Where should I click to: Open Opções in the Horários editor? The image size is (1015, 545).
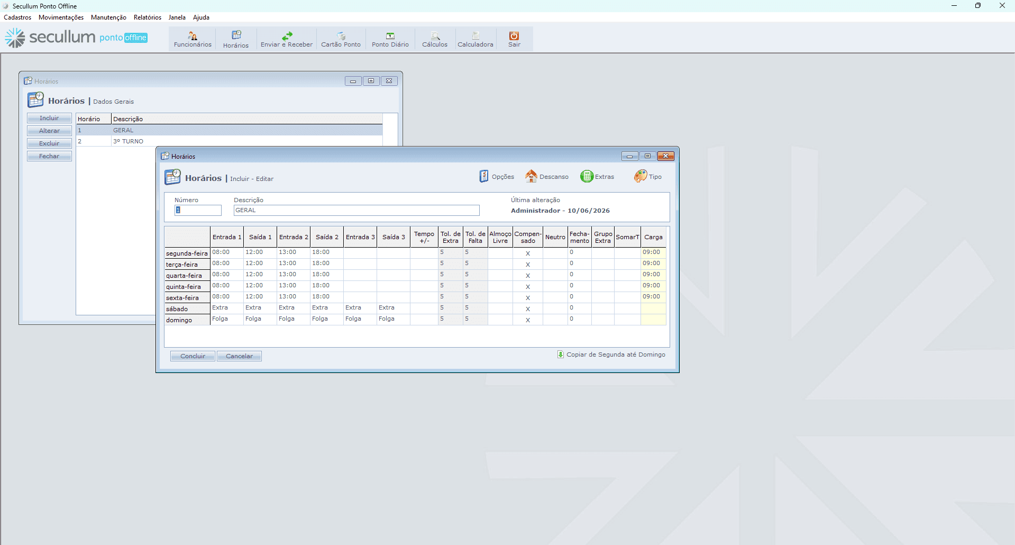coord(497,177)
